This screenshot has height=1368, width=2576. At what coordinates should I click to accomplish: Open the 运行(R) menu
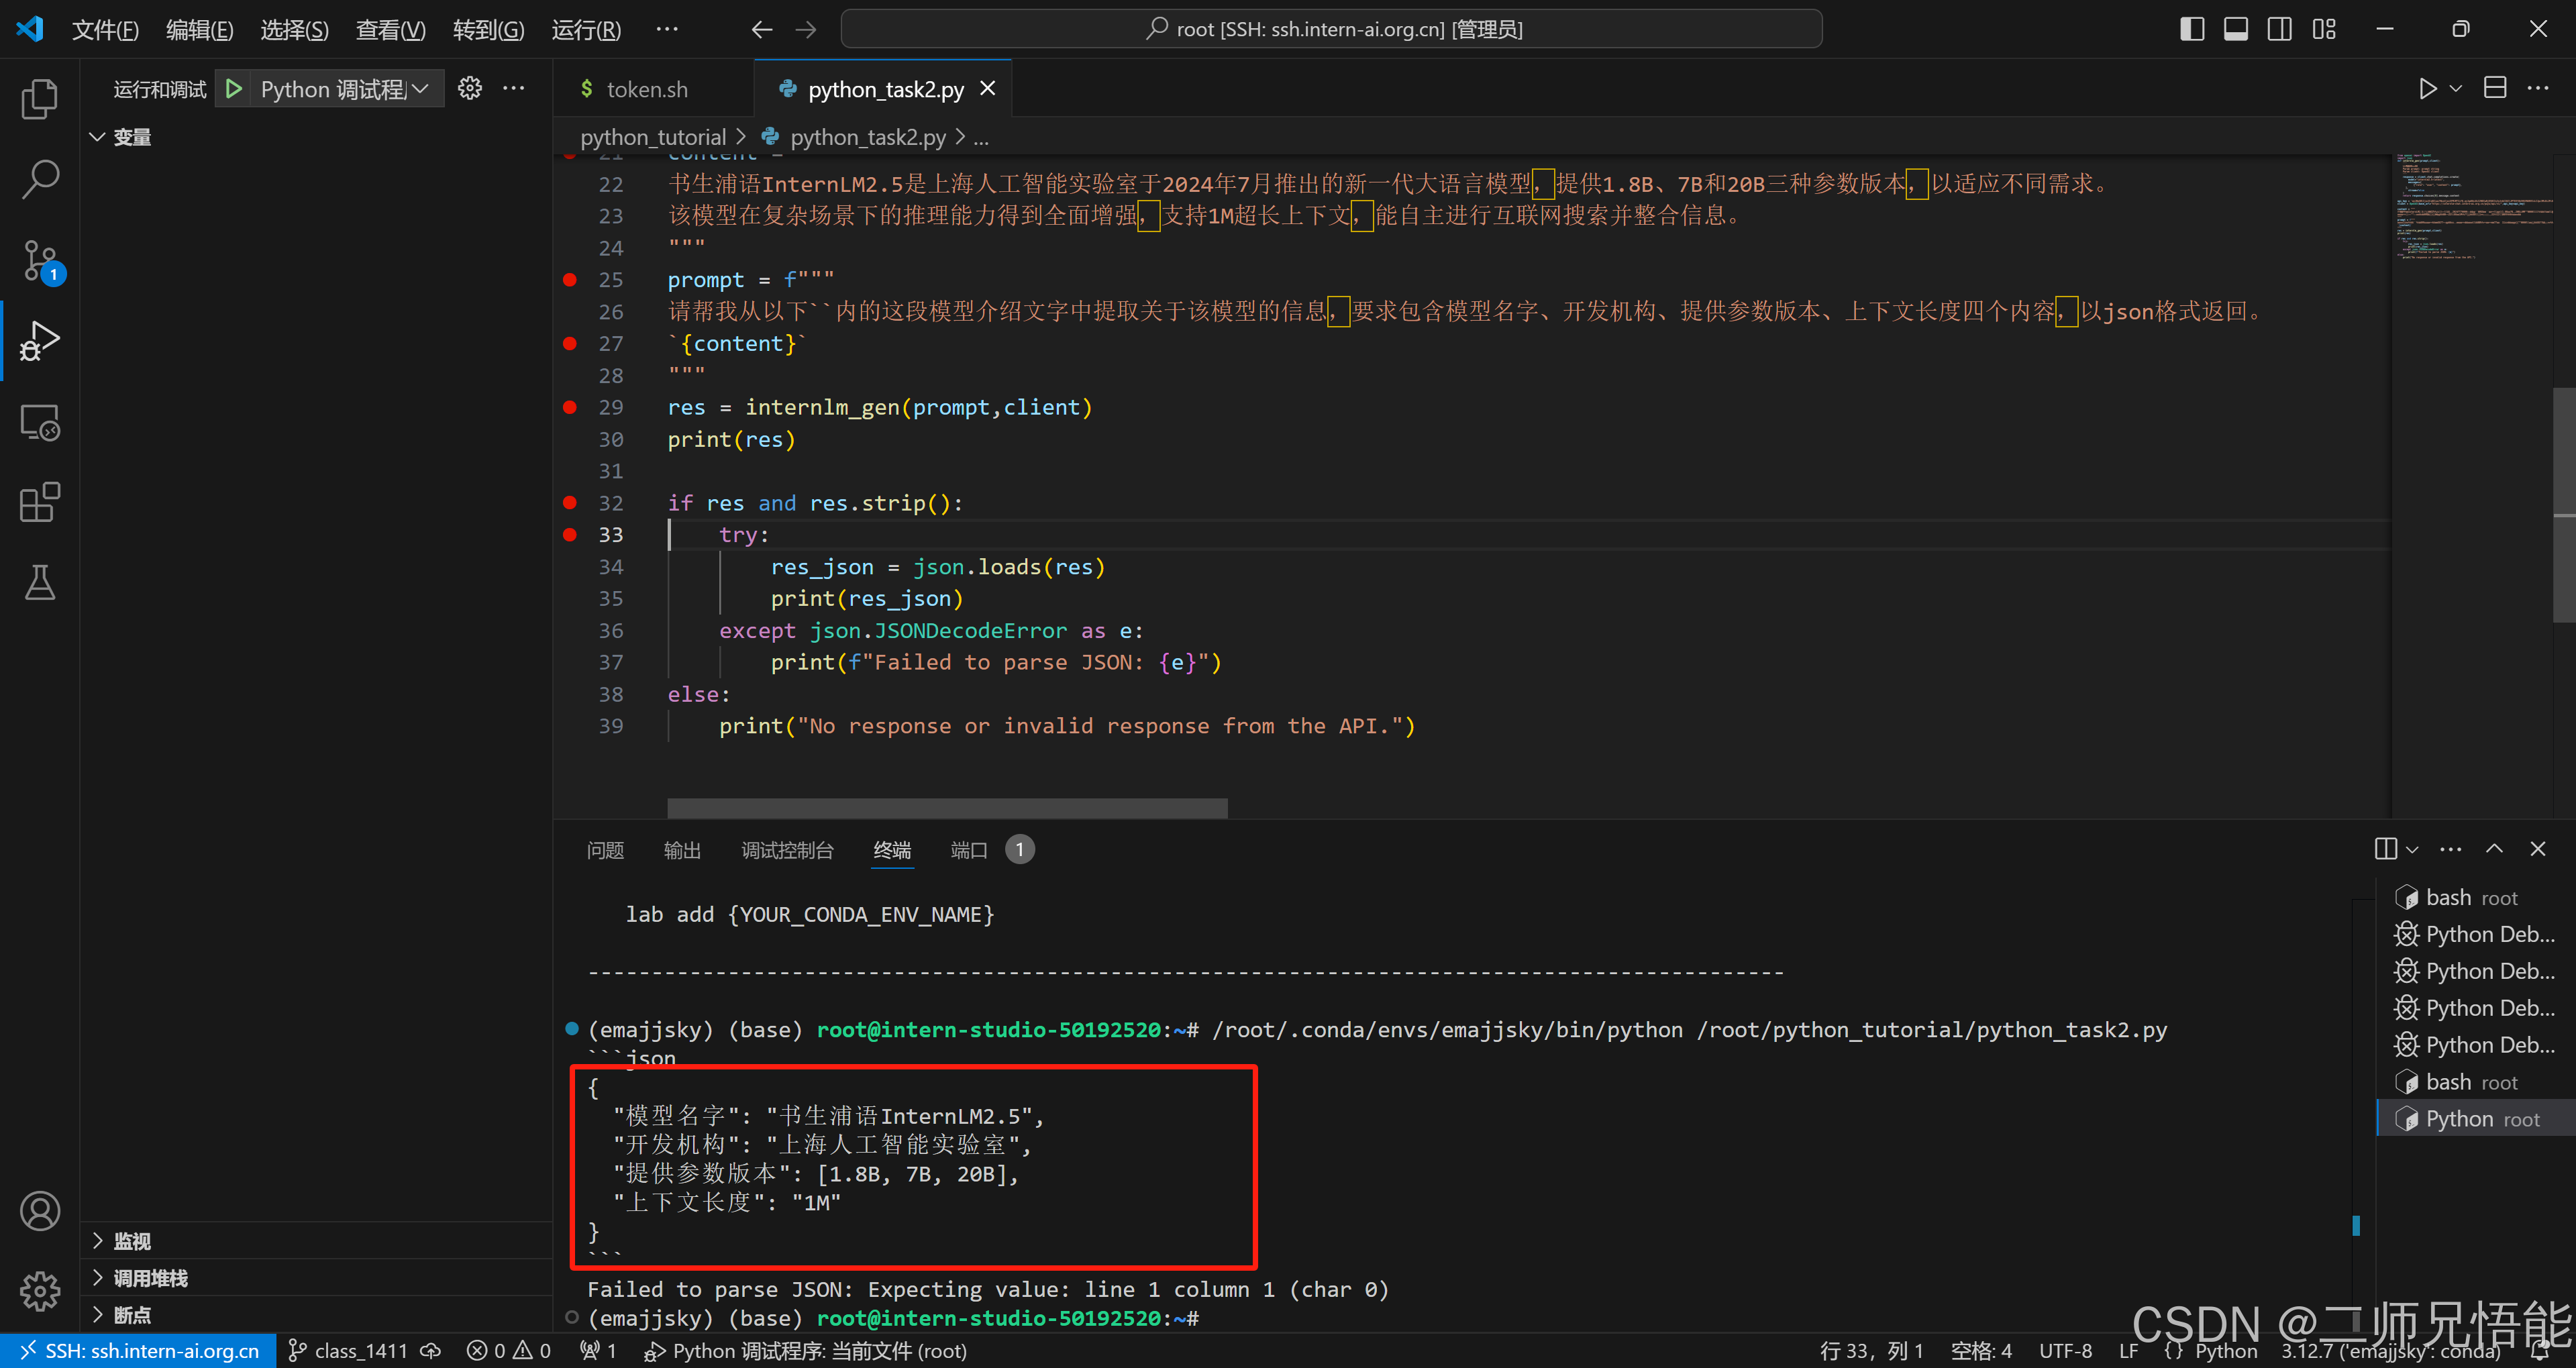click(586, 29)
